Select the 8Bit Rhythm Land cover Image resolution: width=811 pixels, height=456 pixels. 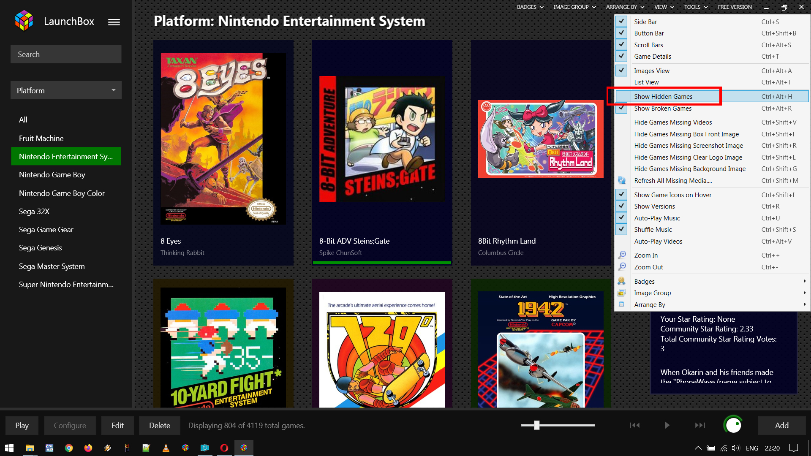coord(541,139)
